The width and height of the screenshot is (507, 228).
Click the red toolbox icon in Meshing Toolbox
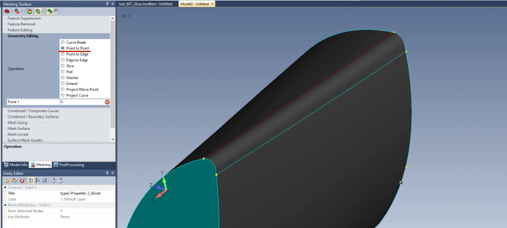pos(7,11)
